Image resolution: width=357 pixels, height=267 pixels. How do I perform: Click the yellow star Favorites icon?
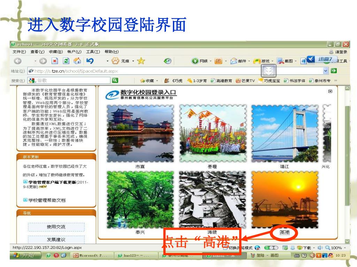tap(141, 61)
